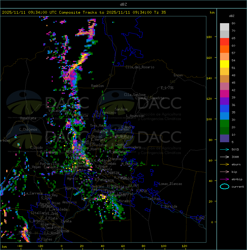Screen dimensions: 247x250
Task: Click the bright green 30 dBZ swatch
Action: [x=224, y=124]
